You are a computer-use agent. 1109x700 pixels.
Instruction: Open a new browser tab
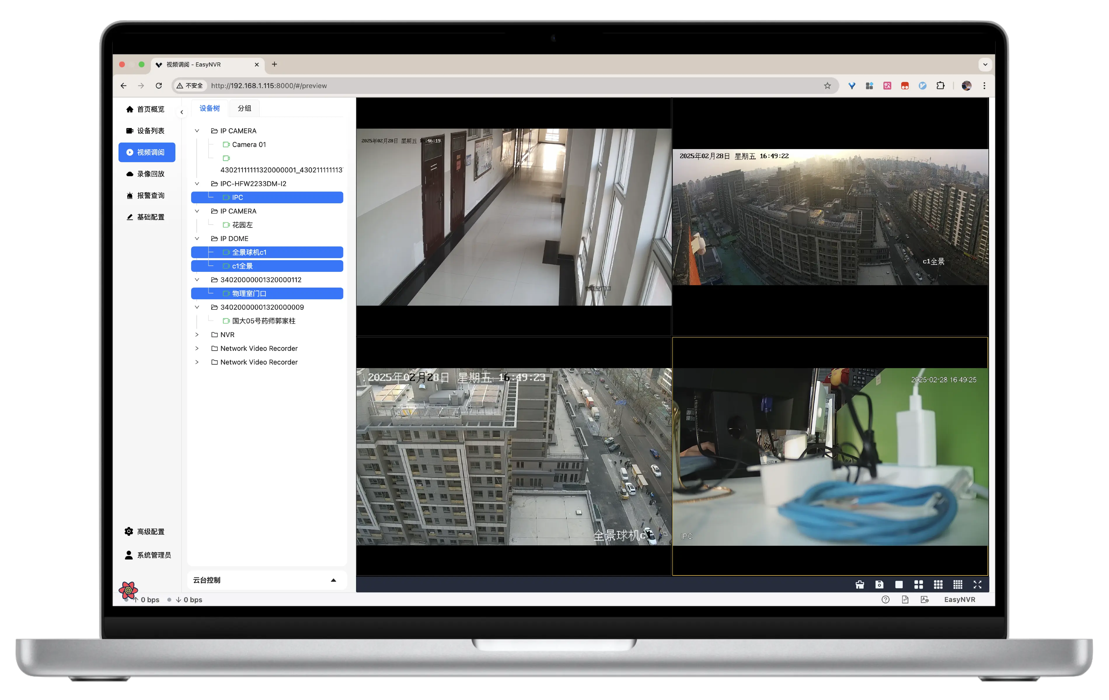[275, 64]
